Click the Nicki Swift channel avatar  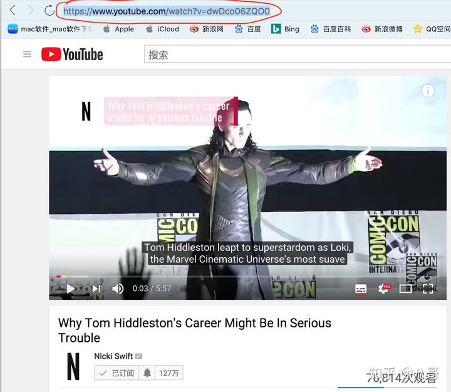tap(73, 366)
